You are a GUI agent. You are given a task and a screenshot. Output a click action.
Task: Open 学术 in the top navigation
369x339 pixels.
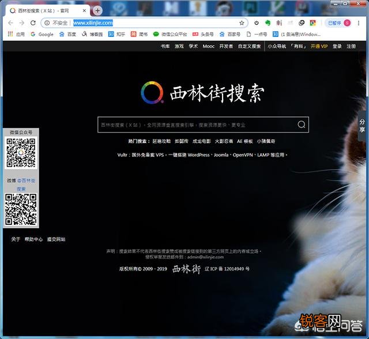[193, 46]
